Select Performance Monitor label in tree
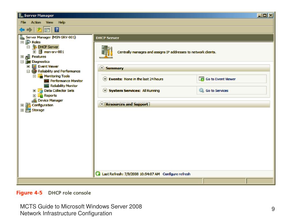Image resolution: width=295 pixels, height=221 pixels. (67, 81)
